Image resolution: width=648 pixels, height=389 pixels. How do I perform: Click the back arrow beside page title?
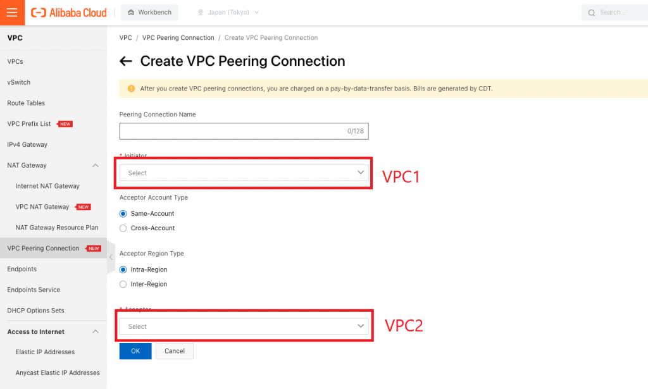[126, 61]
